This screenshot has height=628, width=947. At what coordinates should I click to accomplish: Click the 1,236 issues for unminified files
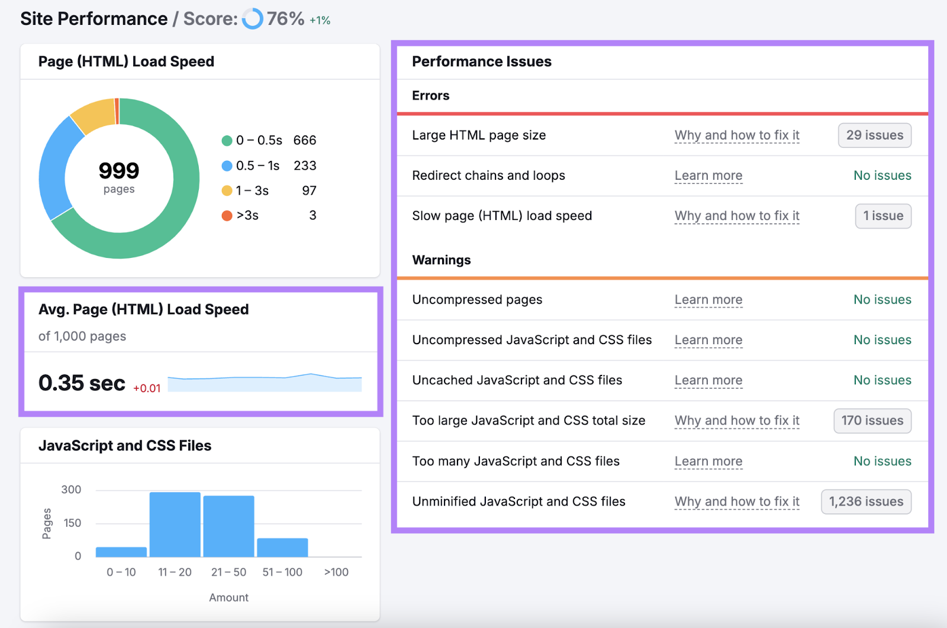click(x=866, y=501)
